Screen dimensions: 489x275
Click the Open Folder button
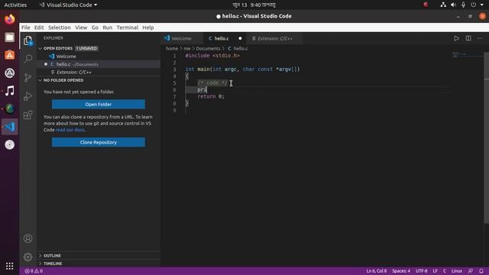[99, 104]
